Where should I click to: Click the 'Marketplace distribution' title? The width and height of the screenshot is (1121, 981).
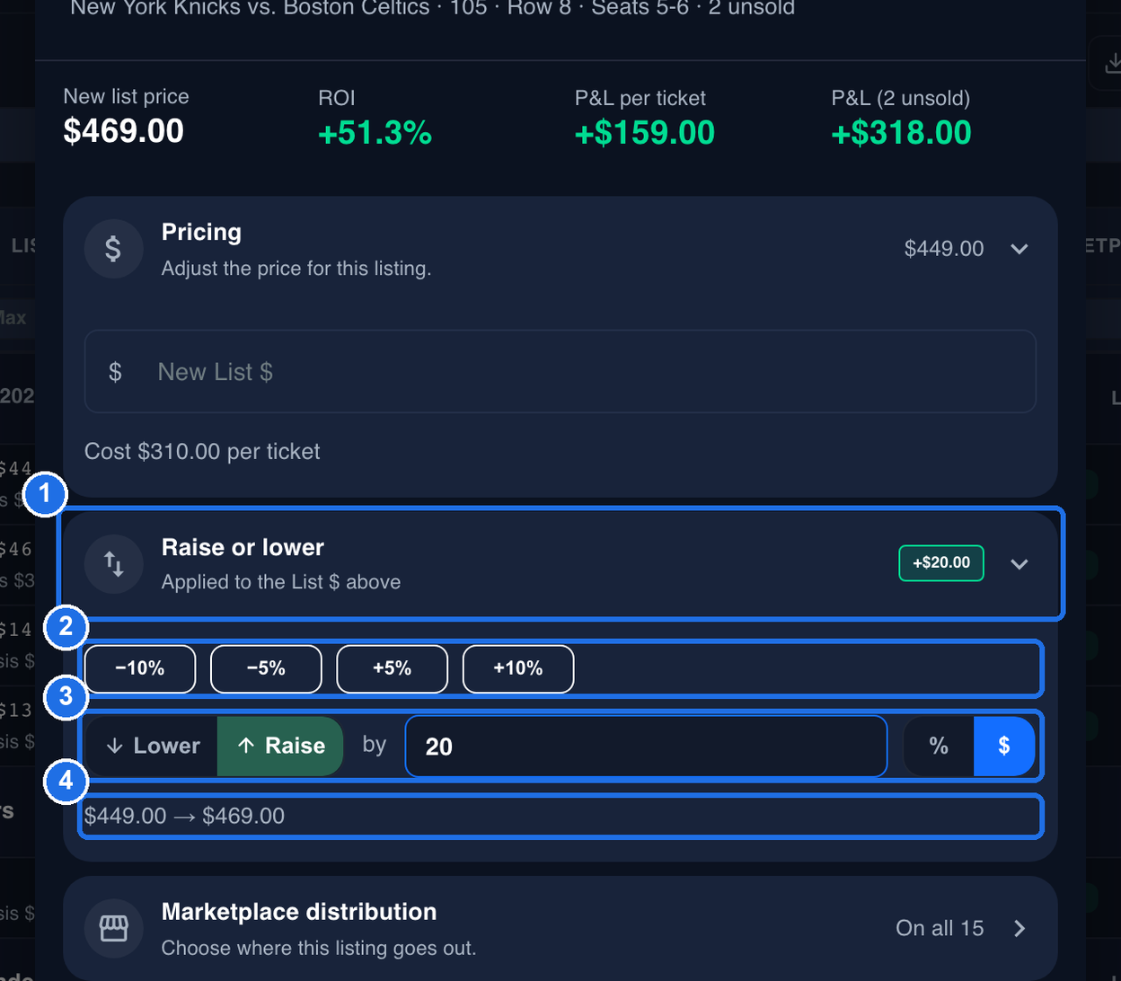coord(299,912)
